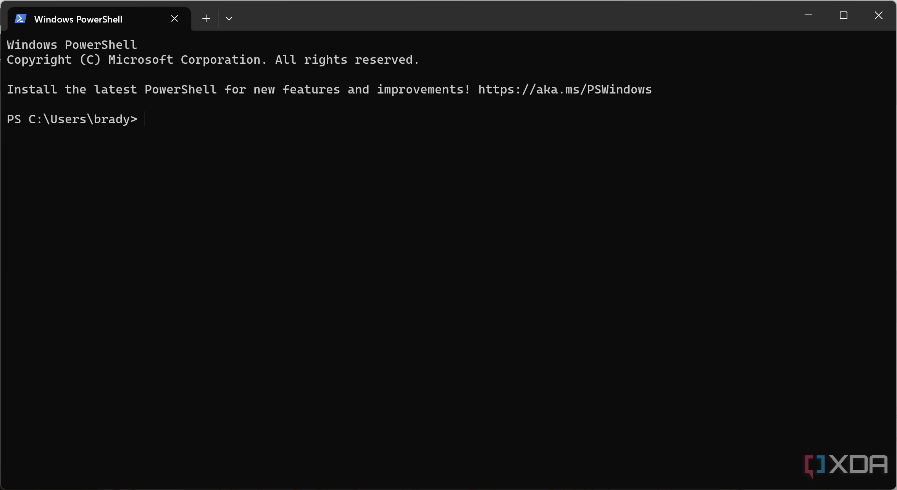
Task: Click the new tab plus button
Action: click(206, 18)
